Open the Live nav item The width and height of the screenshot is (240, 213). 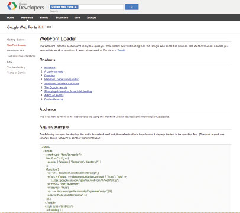coord(77,18)
